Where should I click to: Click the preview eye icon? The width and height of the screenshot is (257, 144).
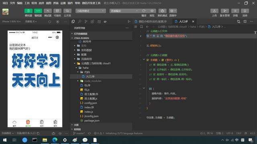click(x=152, y=11)
